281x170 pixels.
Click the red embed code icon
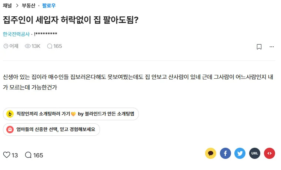(x=270, y=153)
